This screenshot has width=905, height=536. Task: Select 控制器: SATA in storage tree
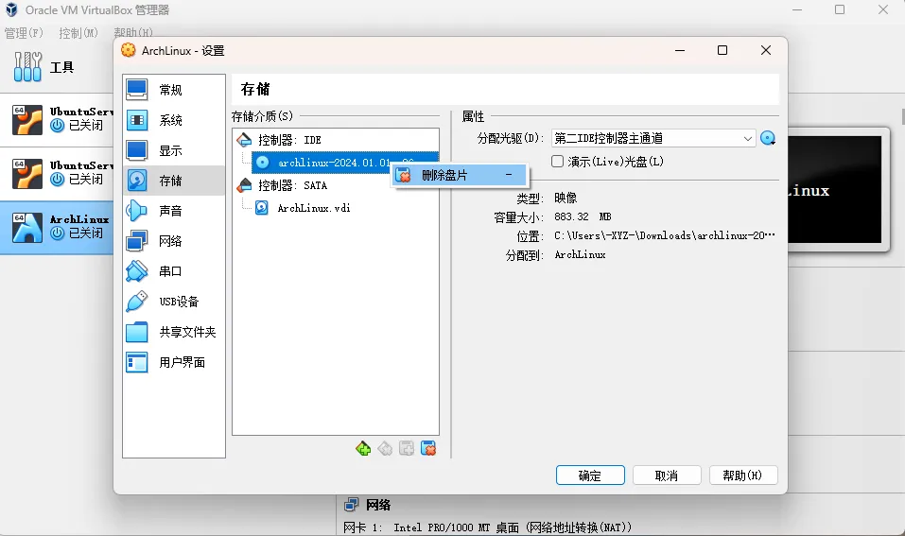(x=292, y=185)
